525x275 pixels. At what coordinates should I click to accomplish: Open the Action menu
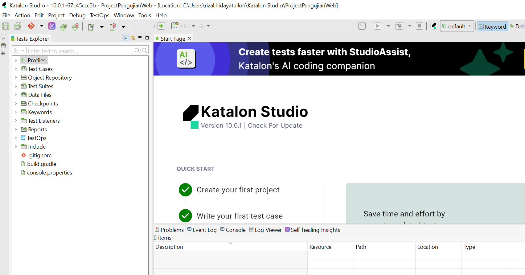[x=22, y=15]
